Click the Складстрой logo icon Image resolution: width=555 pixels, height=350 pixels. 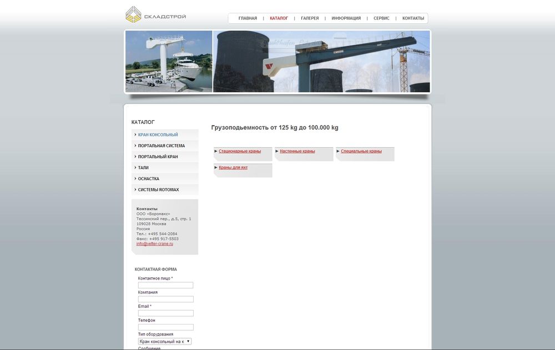pos(133,14)
